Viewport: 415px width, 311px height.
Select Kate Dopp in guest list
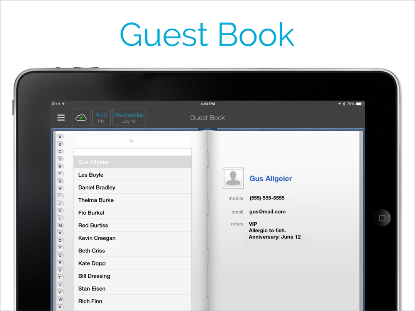click(132, 263)
